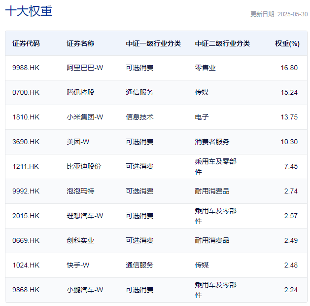Viewport: 310px width, 306px height.
Task: Select stock name 理想汽车-W
Action: click(85, 216)
